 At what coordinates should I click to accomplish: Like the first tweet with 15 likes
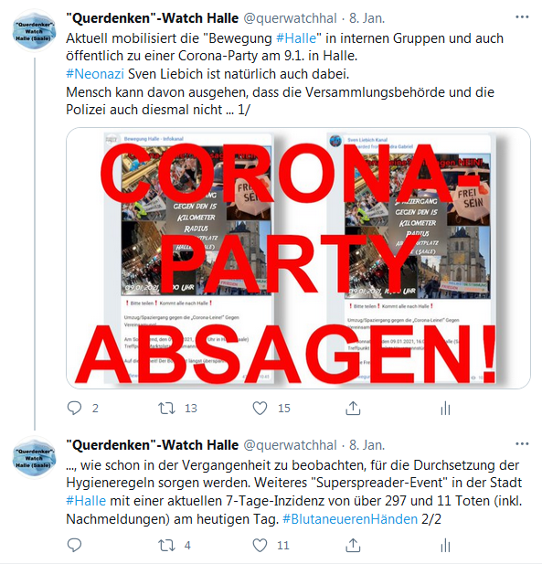pyautogui.click(x=260, y=409)
